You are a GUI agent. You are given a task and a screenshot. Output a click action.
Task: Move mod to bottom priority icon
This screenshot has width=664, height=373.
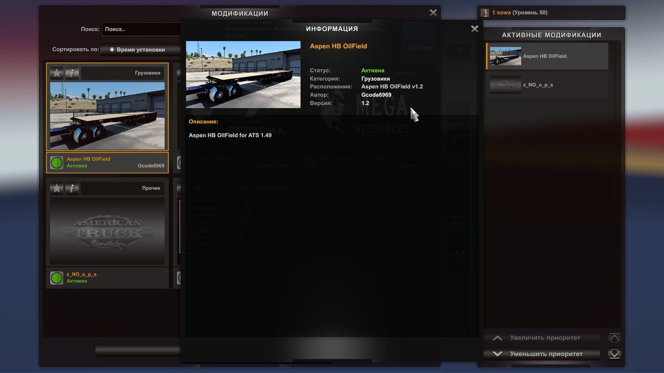point(614,354)
